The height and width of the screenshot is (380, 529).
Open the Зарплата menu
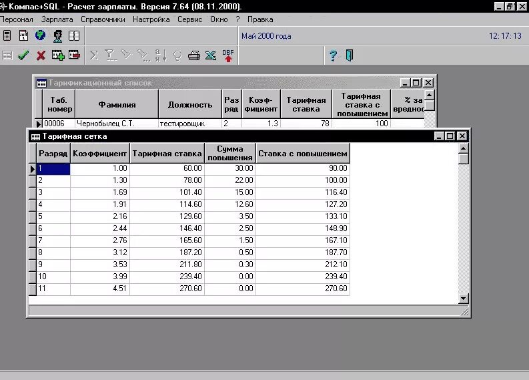point(57,19)
